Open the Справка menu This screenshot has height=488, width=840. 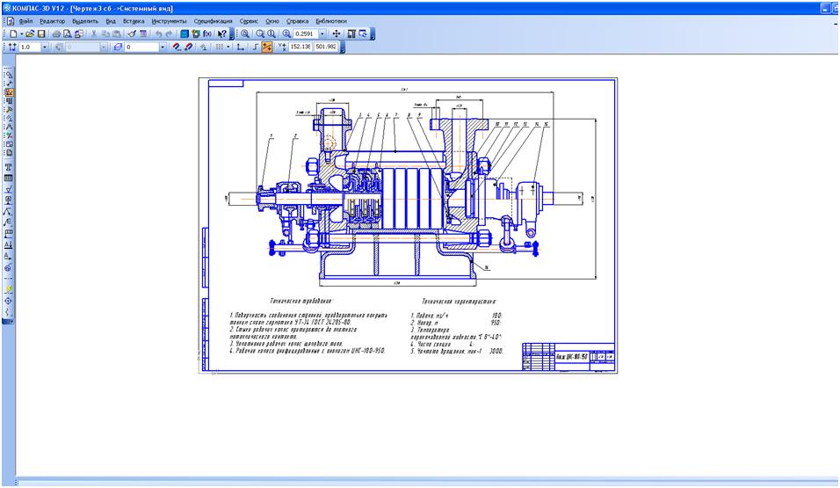[297, 19]
